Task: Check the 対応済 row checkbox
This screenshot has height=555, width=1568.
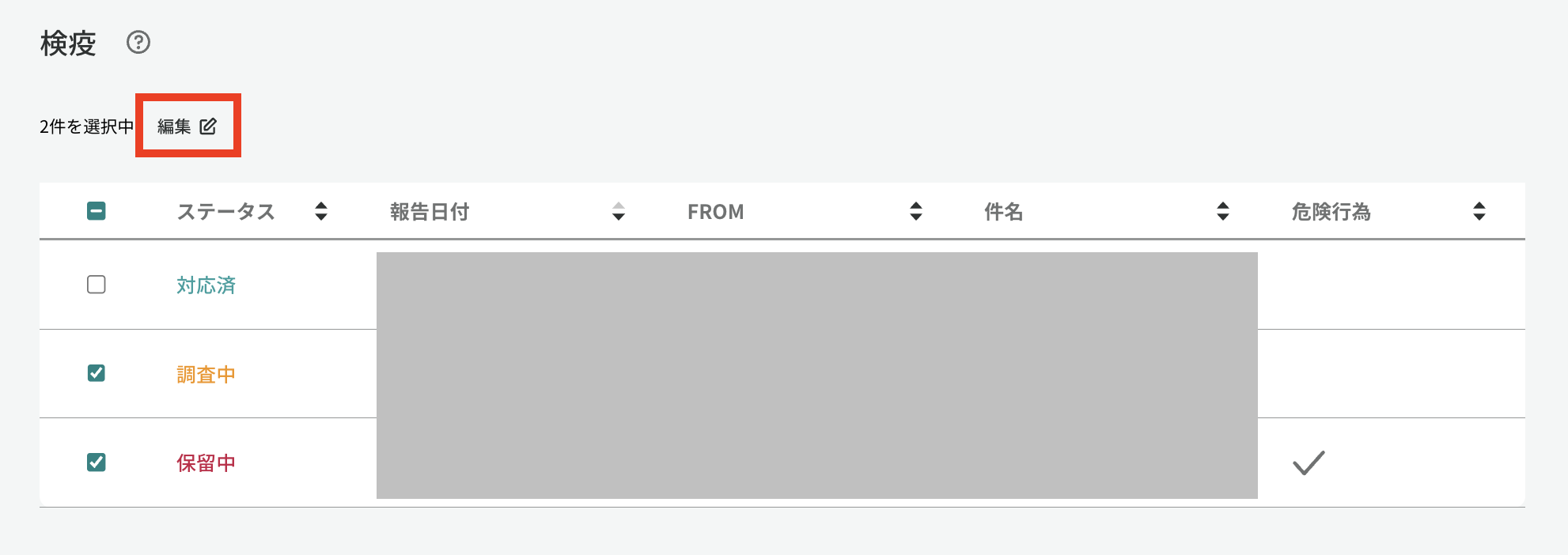Action: (97, 285)
